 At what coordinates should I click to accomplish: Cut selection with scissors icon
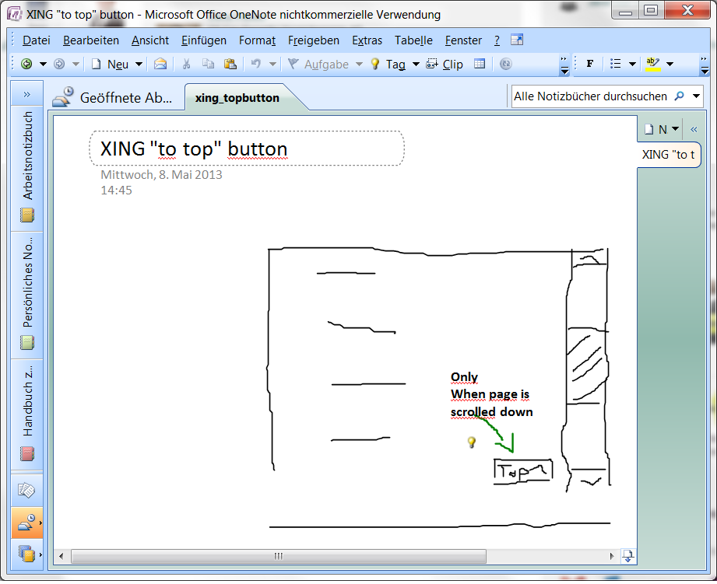(186, 65)
